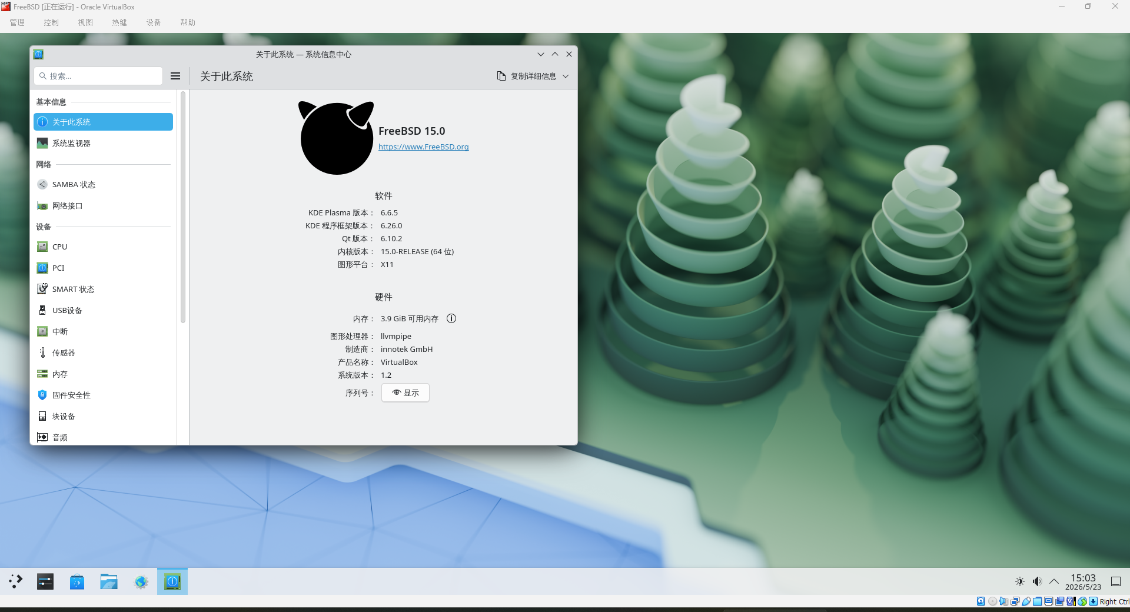Open the CPU information entry
Image resolution: width=1130 pixels, height=612 pixels.
103,247
